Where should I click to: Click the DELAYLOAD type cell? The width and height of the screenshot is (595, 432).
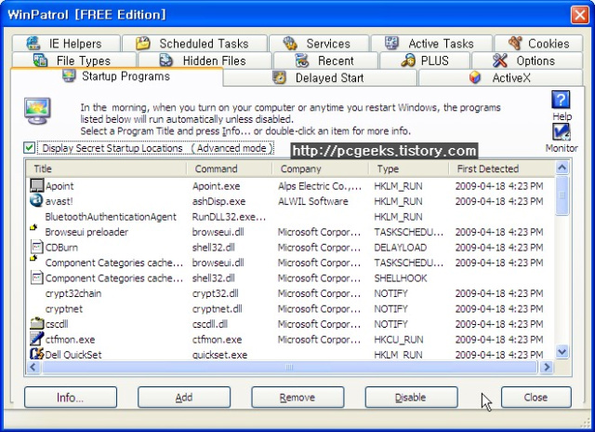click(x=401, y=248)
